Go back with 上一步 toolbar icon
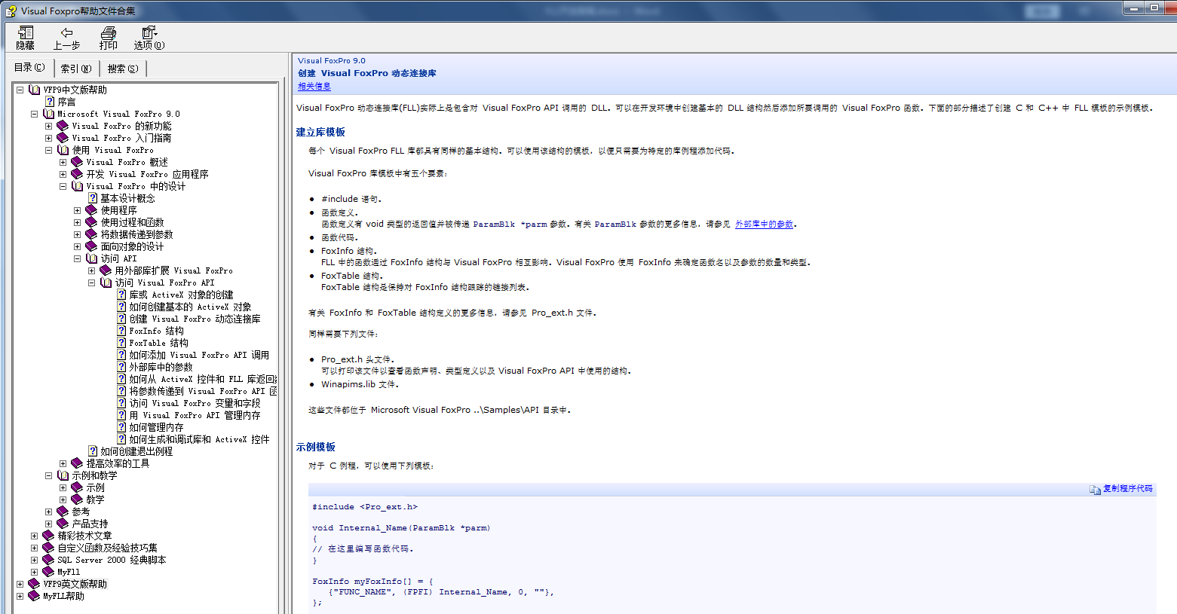1177x614 pixels. pyautogui.click(x=66, y=33)
